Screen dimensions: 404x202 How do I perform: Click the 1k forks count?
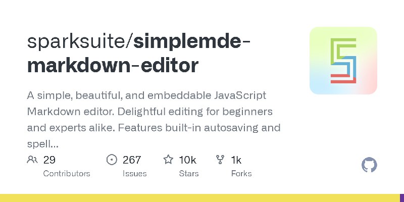coord(236,160)
